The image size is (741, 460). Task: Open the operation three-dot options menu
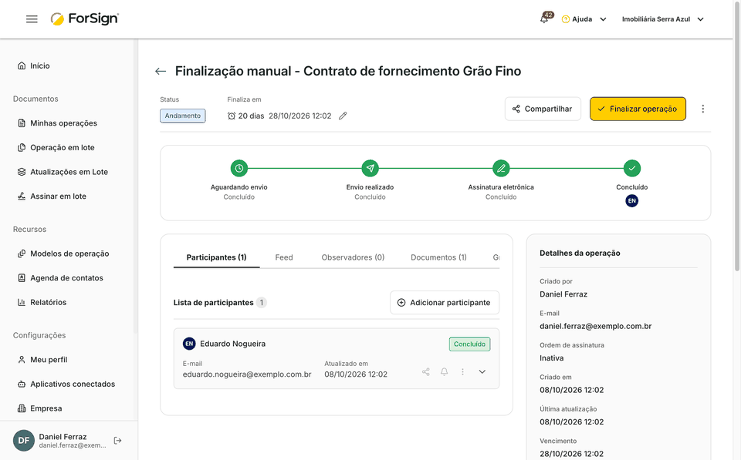click(702, 109)
